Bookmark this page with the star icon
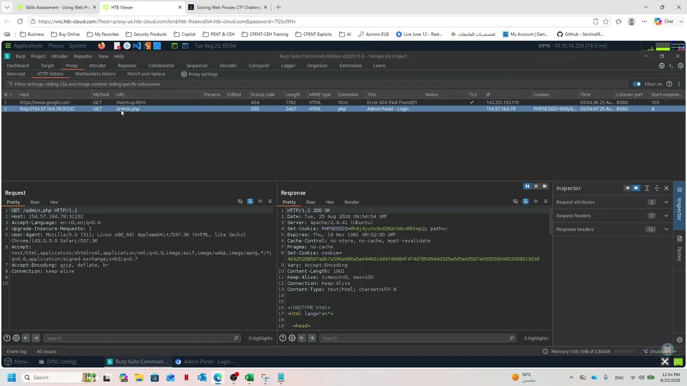 click(x=606, y=21)
